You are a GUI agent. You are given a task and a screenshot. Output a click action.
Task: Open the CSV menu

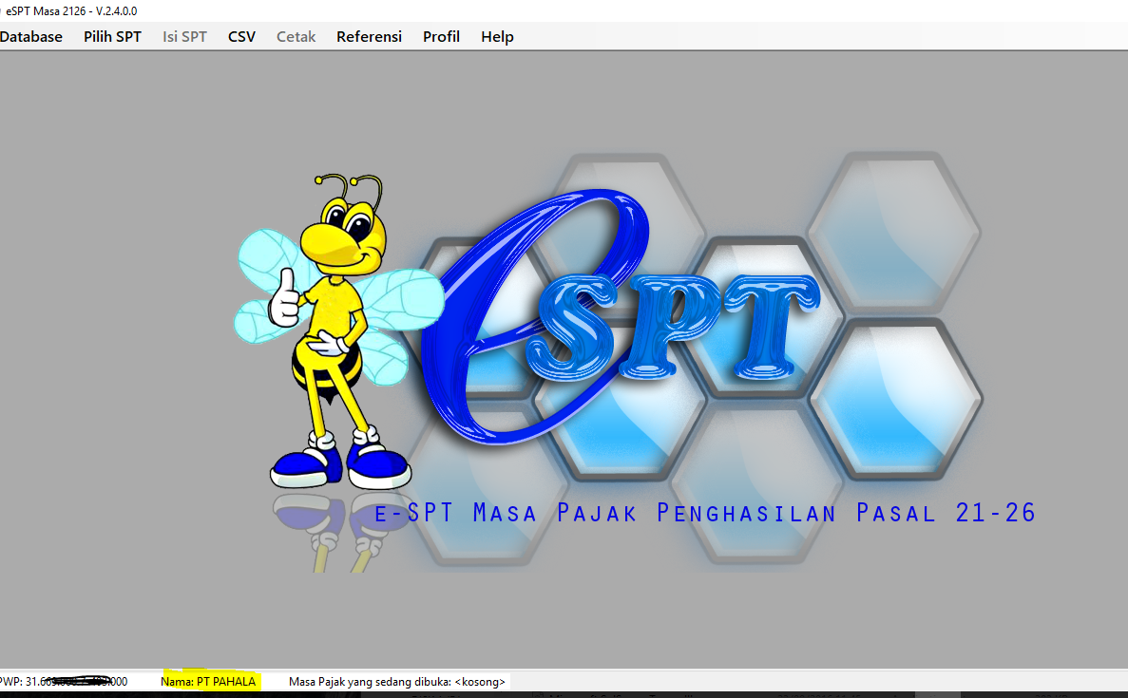click(x=241, y=37)
